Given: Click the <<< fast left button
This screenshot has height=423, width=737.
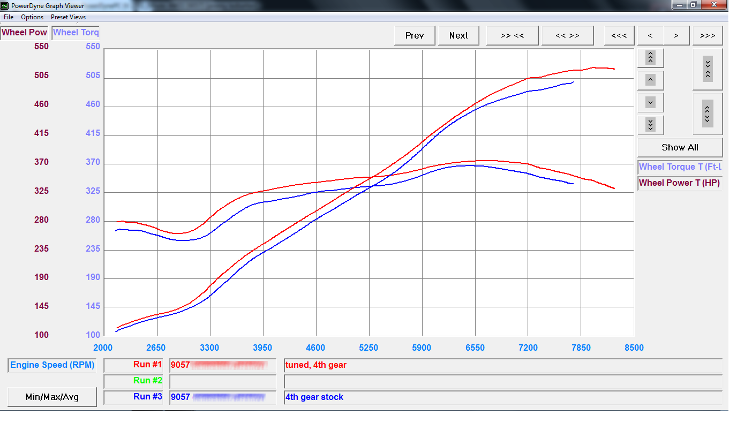Looking at the screenshot, I should tap(619, 35).
